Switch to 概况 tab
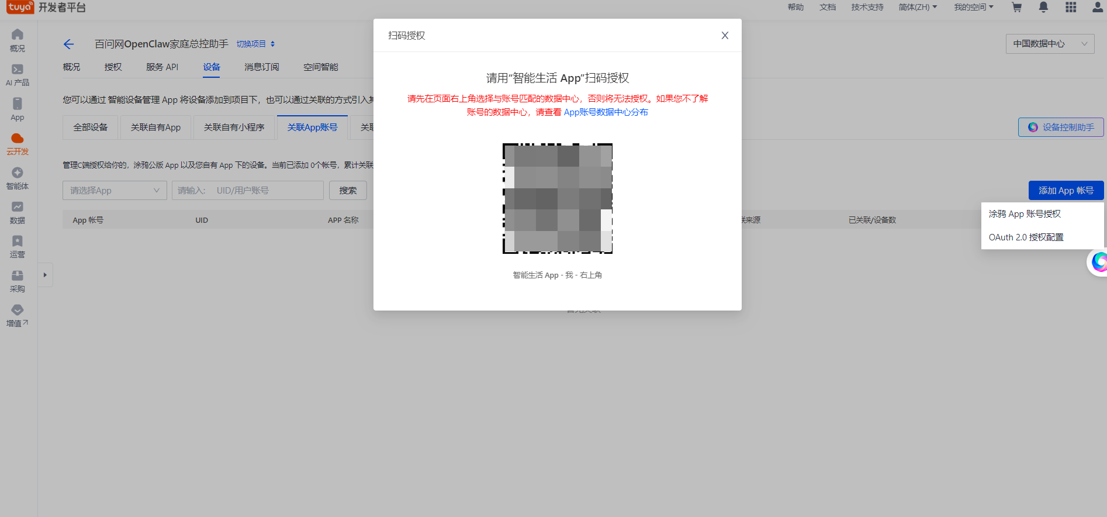Image resolution: width=1107 pixels, height=517 pixels. coord(71,67)
